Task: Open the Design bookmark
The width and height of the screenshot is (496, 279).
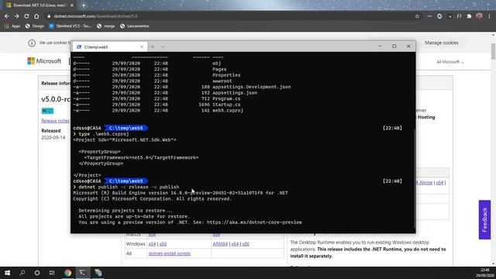Action: tap(34, 26)
